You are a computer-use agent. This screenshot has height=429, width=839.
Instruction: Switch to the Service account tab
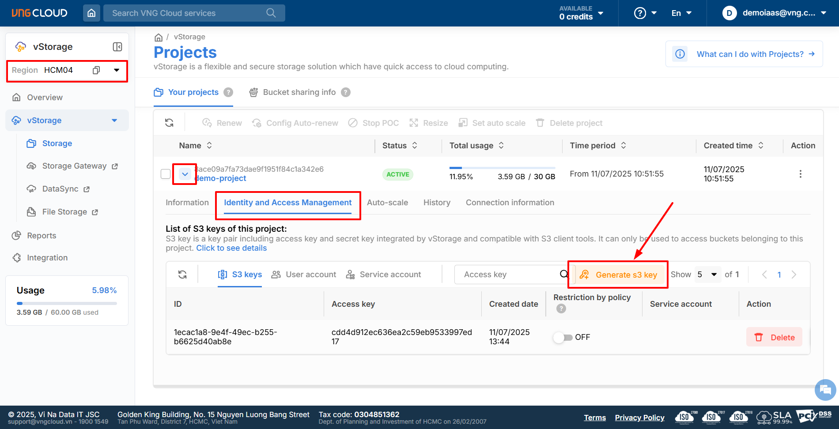point(384,275)
